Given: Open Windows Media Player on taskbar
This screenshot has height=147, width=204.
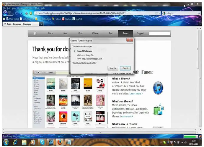Looking at the screenshot, I should pos(33,142).
